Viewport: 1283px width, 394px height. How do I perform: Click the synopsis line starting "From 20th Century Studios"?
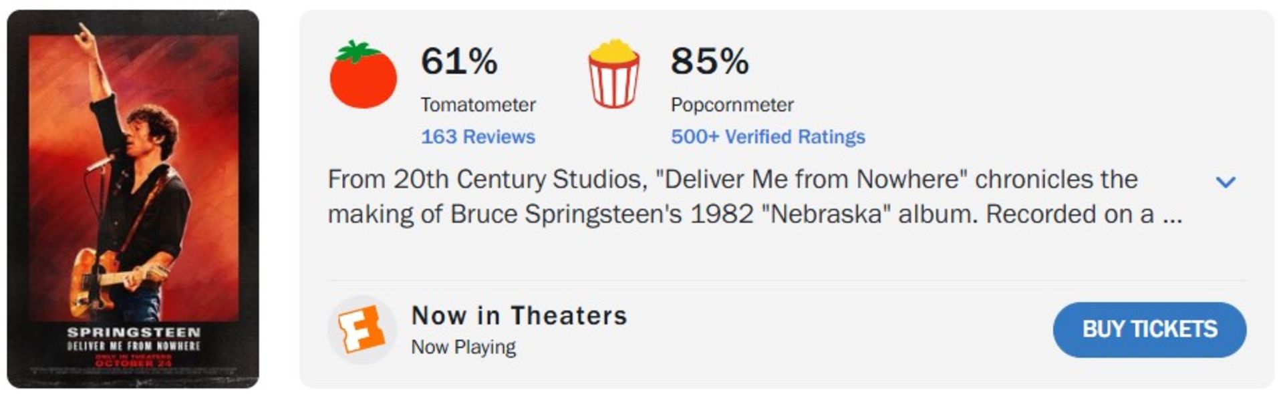pos(732,179)
